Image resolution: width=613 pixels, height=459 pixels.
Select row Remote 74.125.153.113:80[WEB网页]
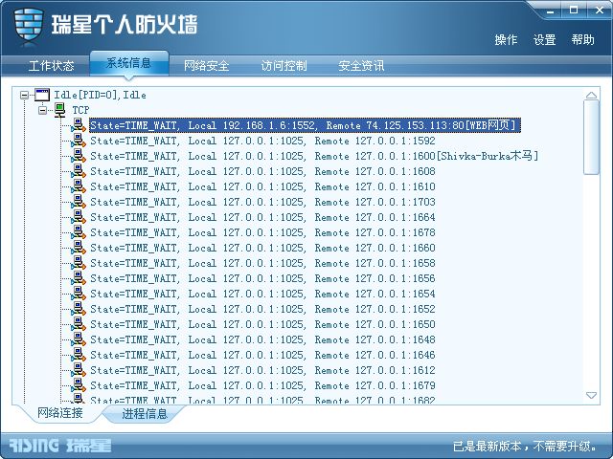point(305,125)
